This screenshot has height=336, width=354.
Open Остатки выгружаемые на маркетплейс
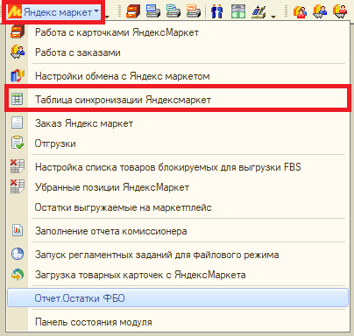[178, 207]
